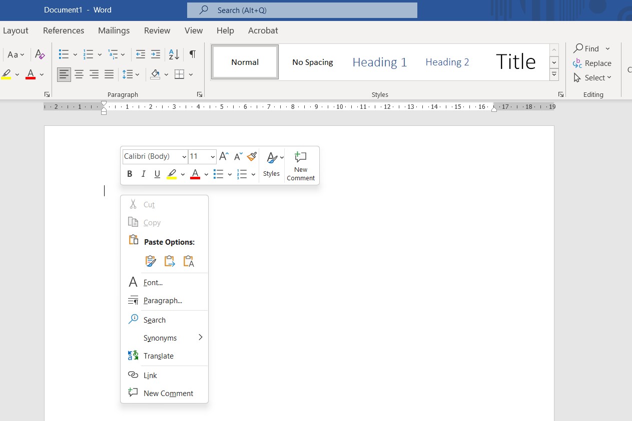Justify text in the ribbon
The image size is (632, 421).
click(x=109, y=74)
